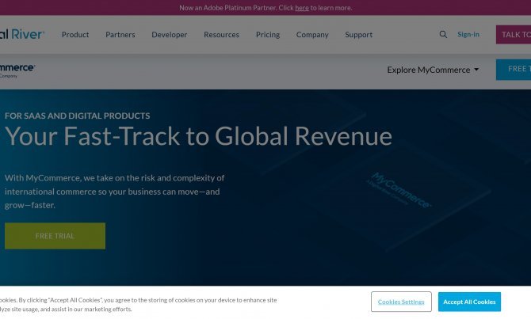Click the blue Free Trial button in sub-navigation
531x319 pixels.
tap(514, 70)
